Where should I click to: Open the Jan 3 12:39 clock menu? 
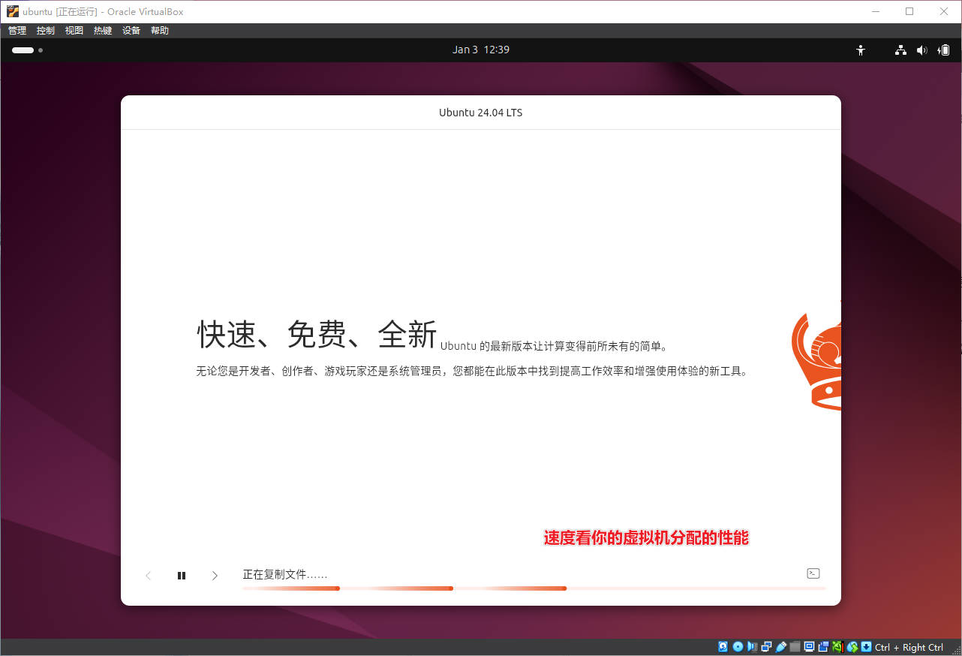pos(481,50)
